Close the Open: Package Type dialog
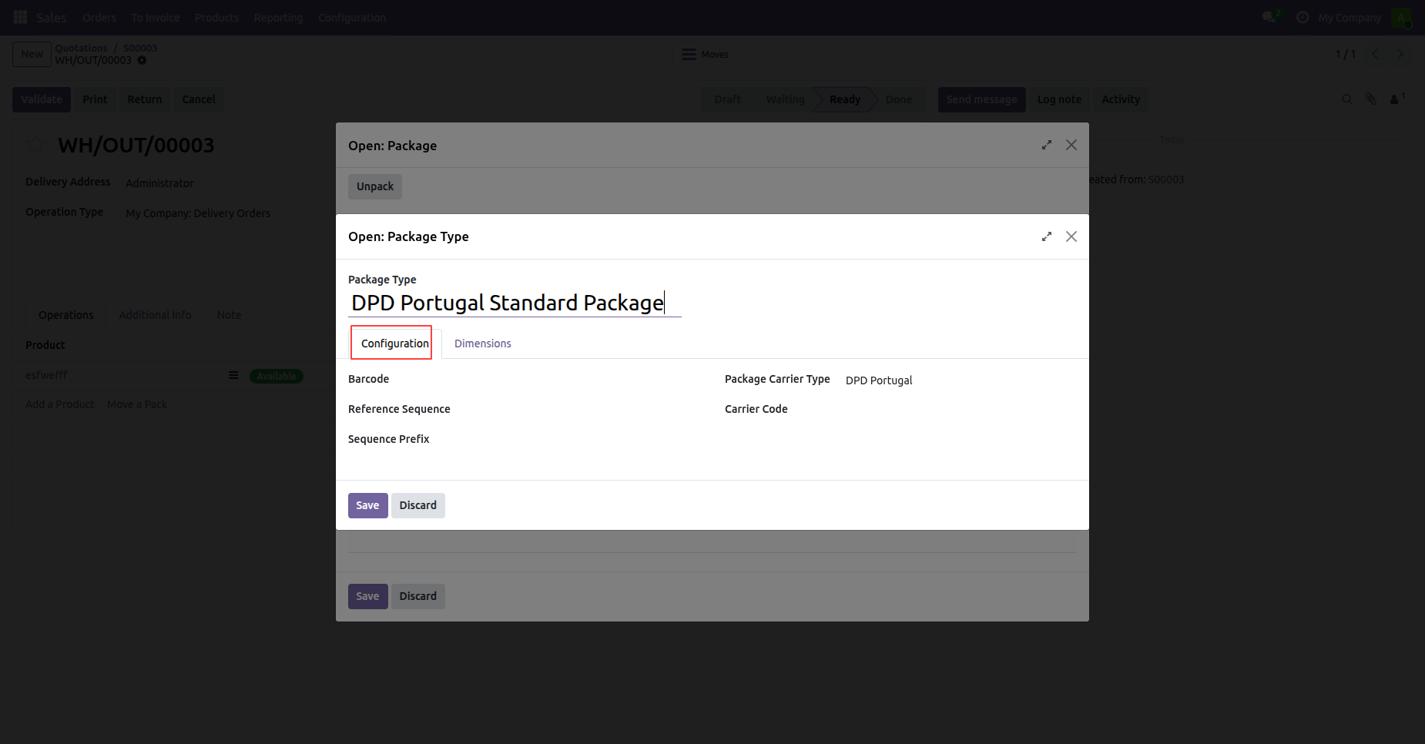 pyautogui.click(x=1071, y=236)
